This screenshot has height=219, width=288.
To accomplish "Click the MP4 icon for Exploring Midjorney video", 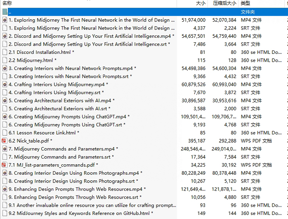I will pos(5,20).
